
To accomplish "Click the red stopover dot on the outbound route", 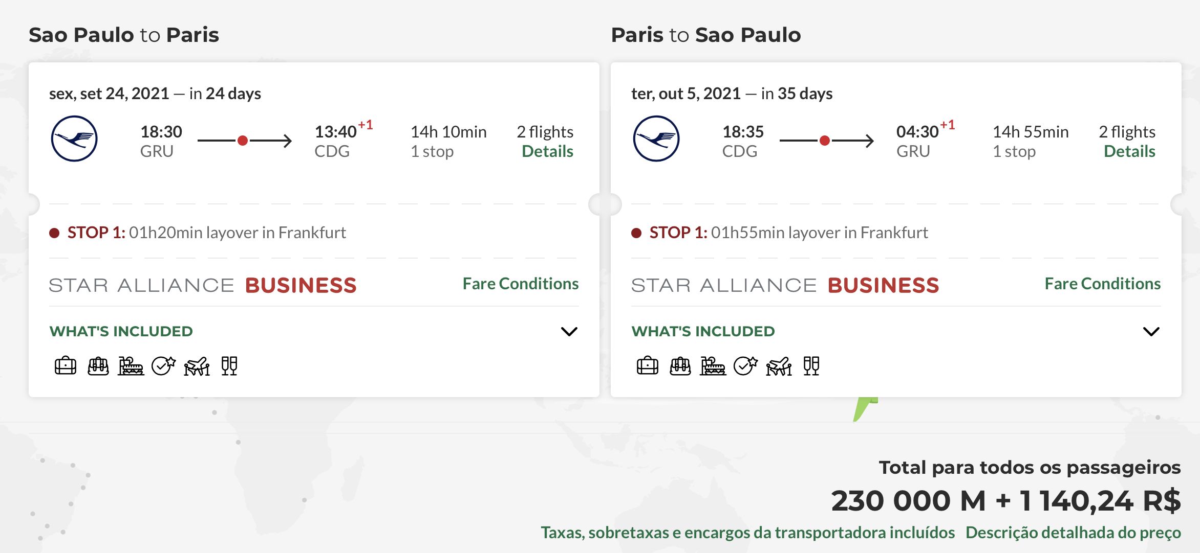I will coord(243,141).
